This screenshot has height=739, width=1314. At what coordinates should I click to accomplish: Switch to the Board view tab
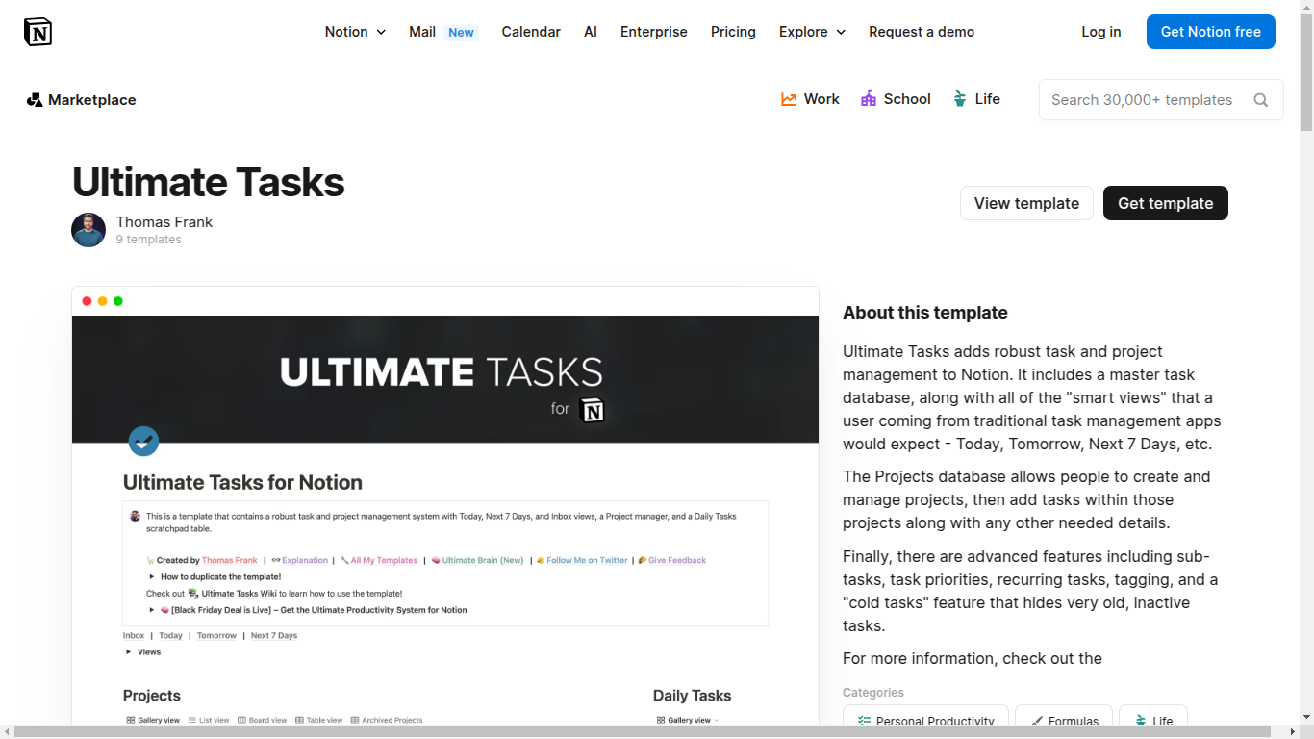click(263, 720)
